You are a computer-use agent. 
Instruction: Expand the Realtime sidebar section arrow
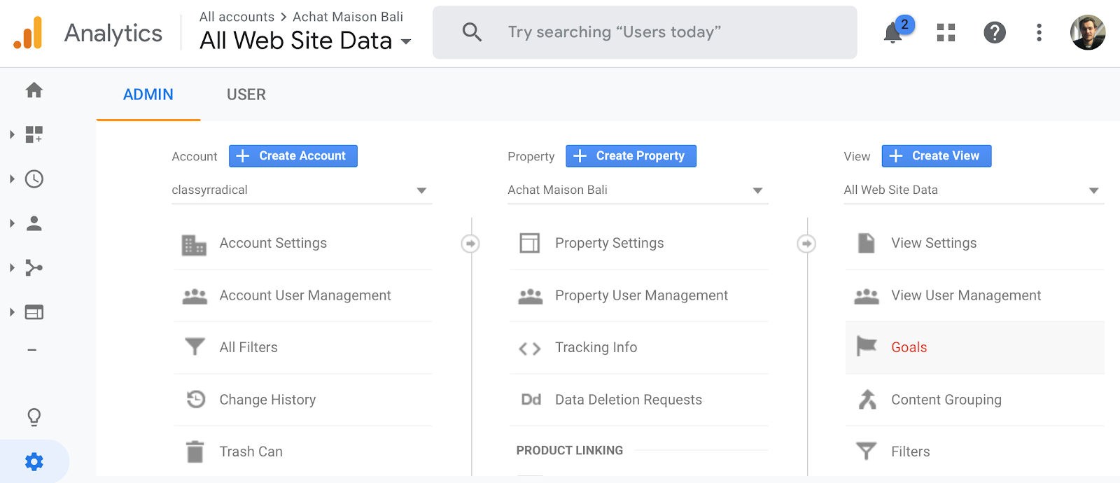pos(12,179)
